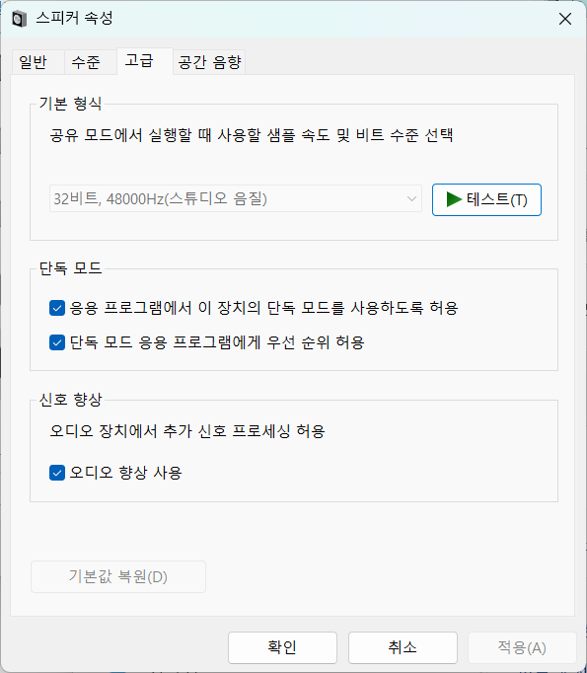The width and height of the screenshot is (587, 673).
Task: Click the speaker icon in the title bar
Action: point(19,19)
